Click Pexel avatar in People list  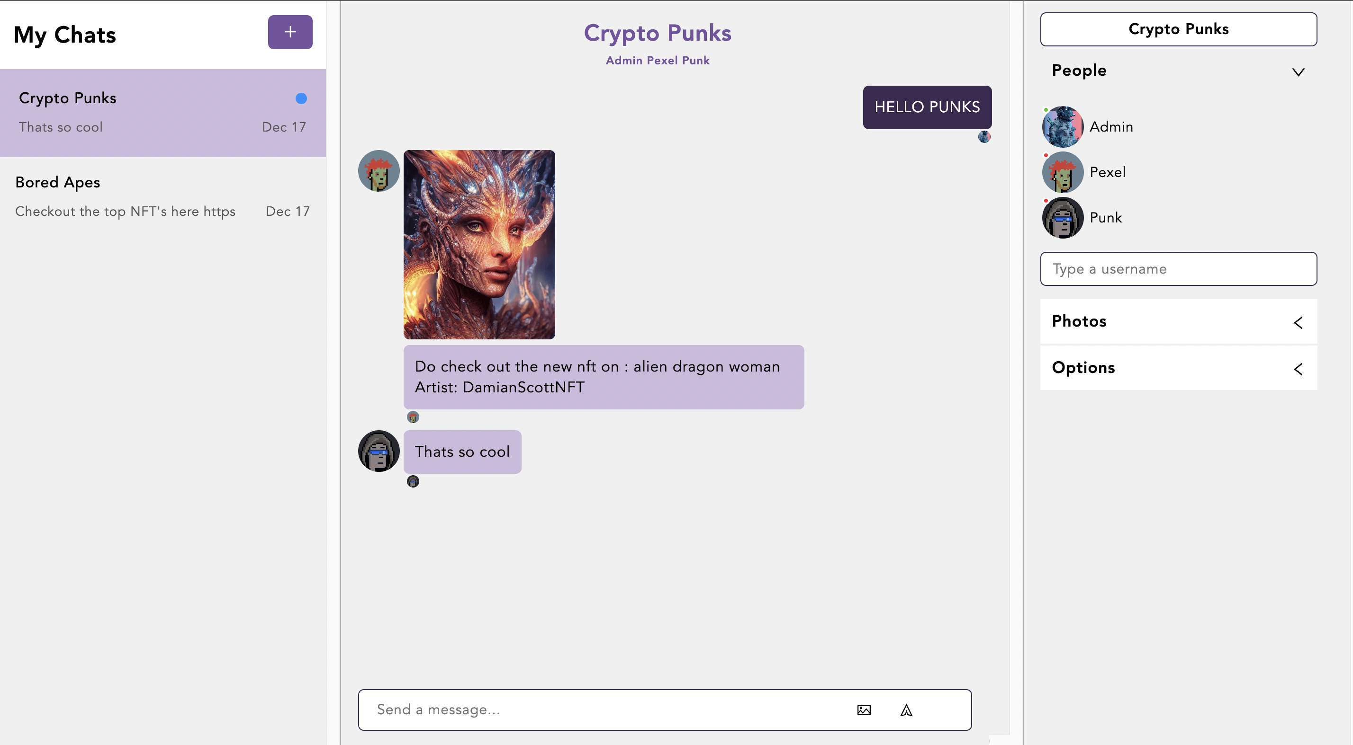coord(1063,172)
